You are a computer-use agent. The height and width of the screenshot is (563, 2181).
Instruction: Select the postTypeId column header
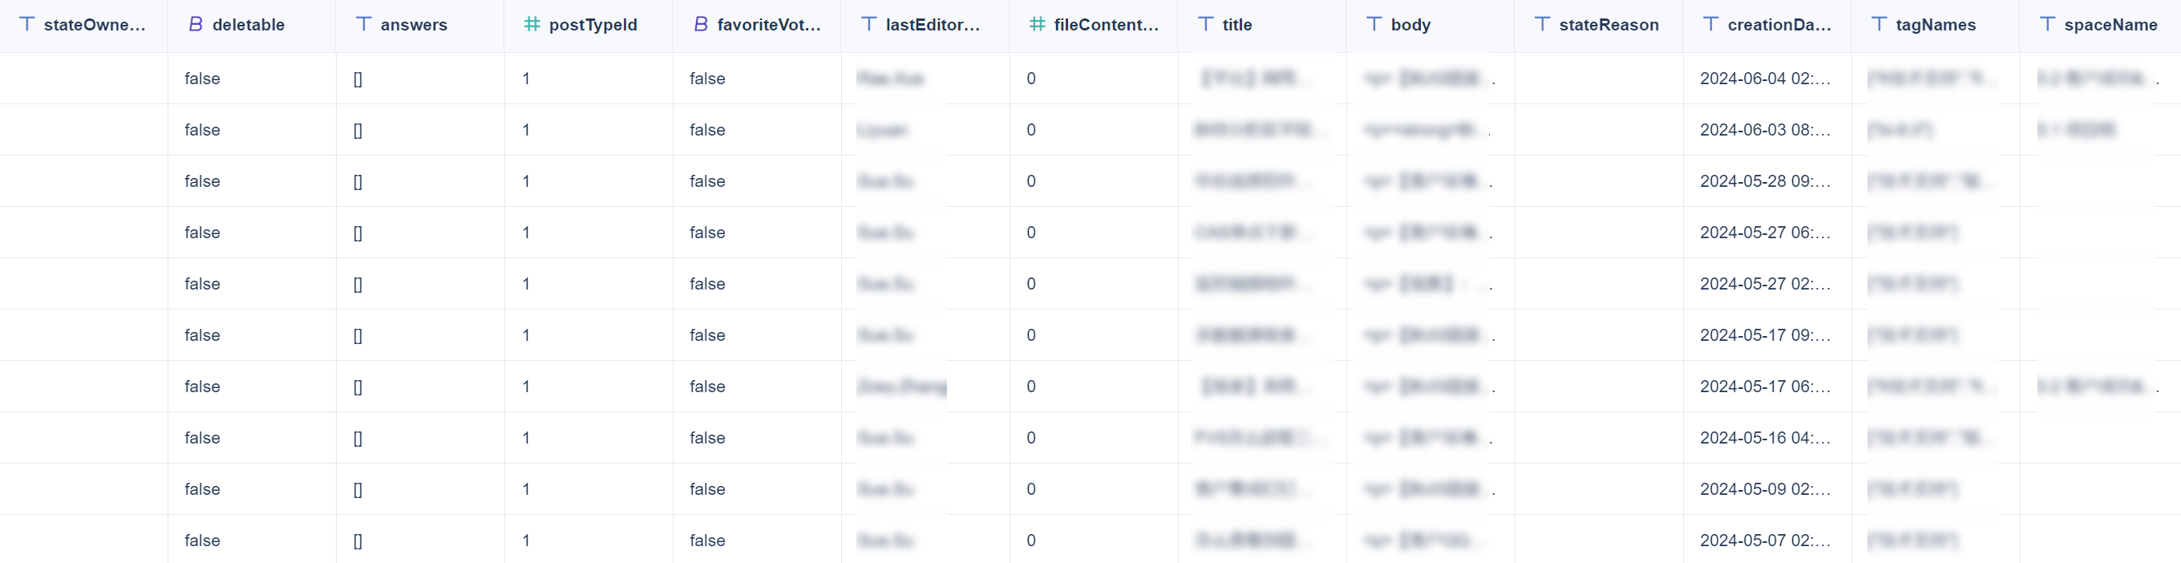click(593, 25)
